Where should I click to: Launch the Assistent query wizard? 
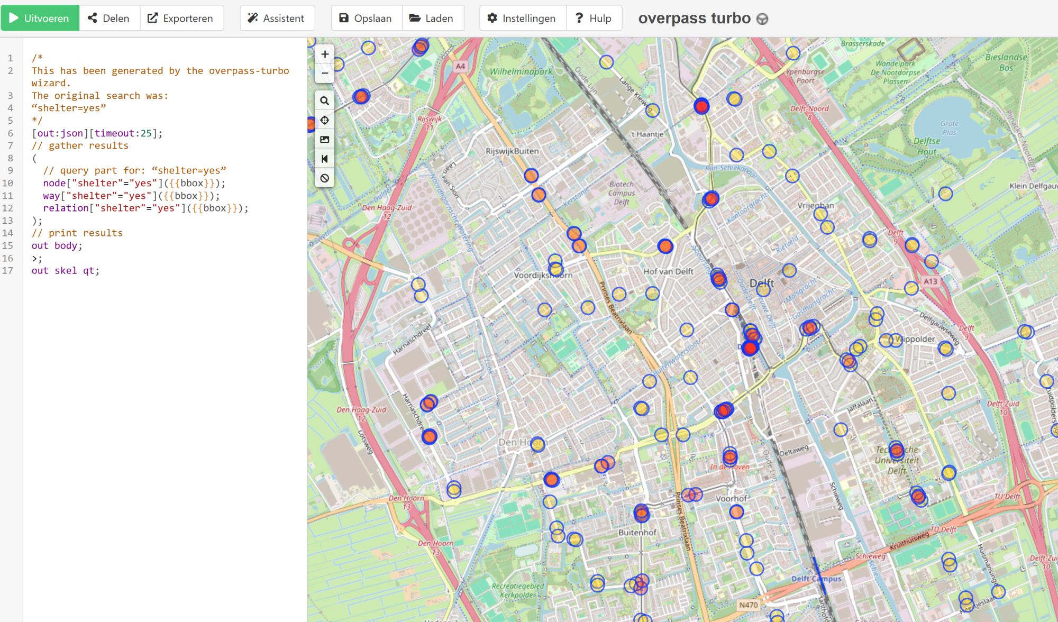tap(277, 18)
